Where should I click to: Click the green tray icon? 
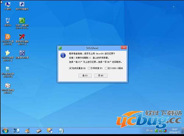tap(156, 131)
